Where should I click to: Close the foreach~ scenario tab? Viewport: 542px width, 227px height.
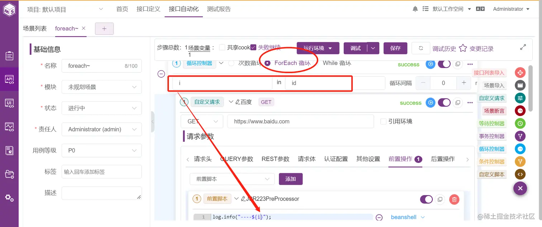pos(84,28)
